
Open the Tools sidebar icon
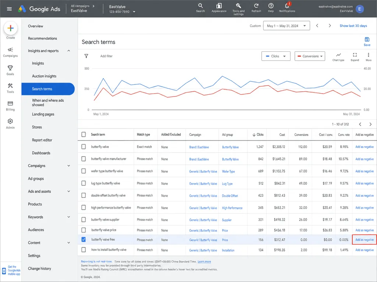pos(10,88)
